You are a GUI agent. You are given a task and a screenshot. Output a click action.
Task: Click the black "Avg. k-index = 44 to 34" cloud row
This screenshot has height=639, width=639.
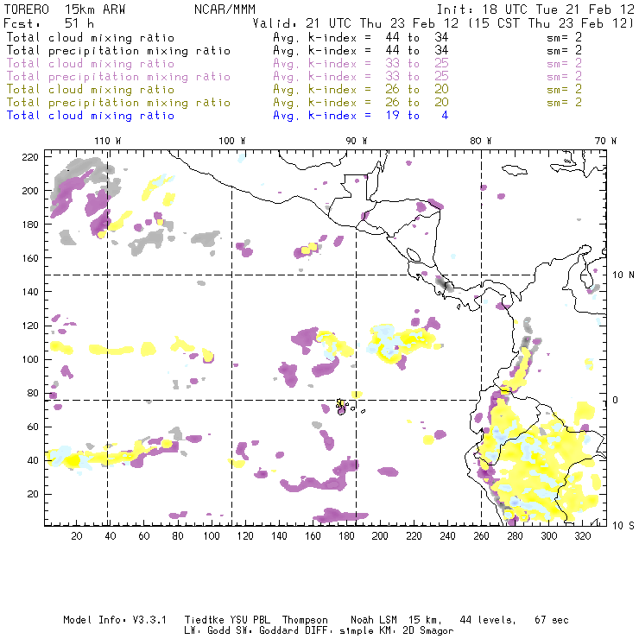click(361, 38)
